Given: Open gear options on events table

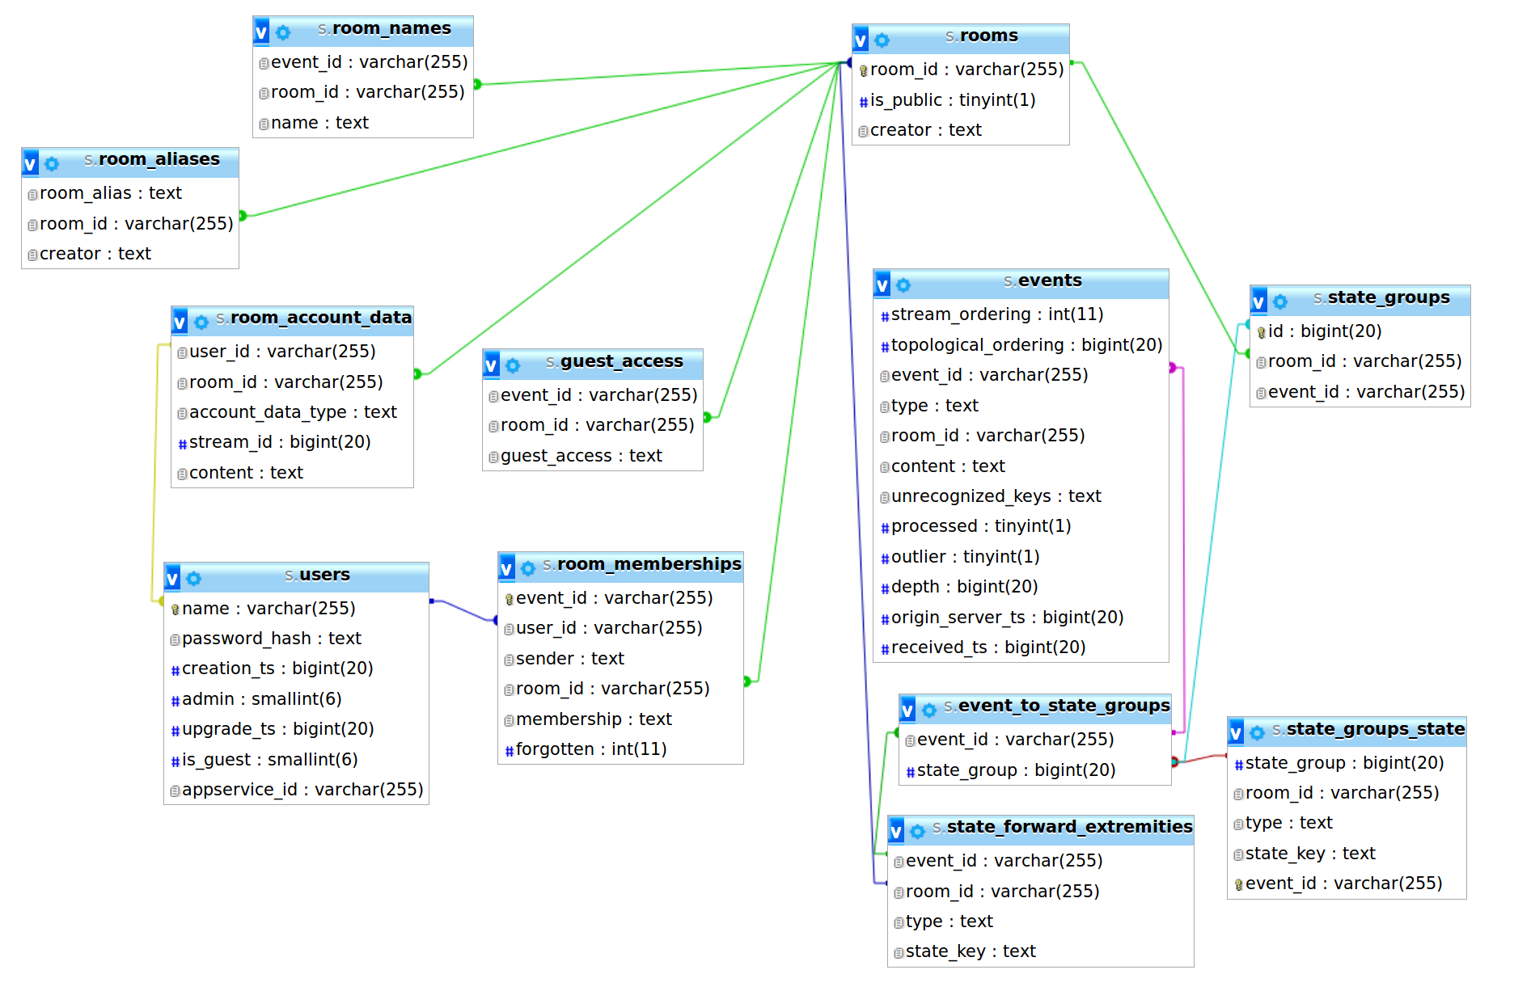Looking at the screenshot, I should [903, 285].
